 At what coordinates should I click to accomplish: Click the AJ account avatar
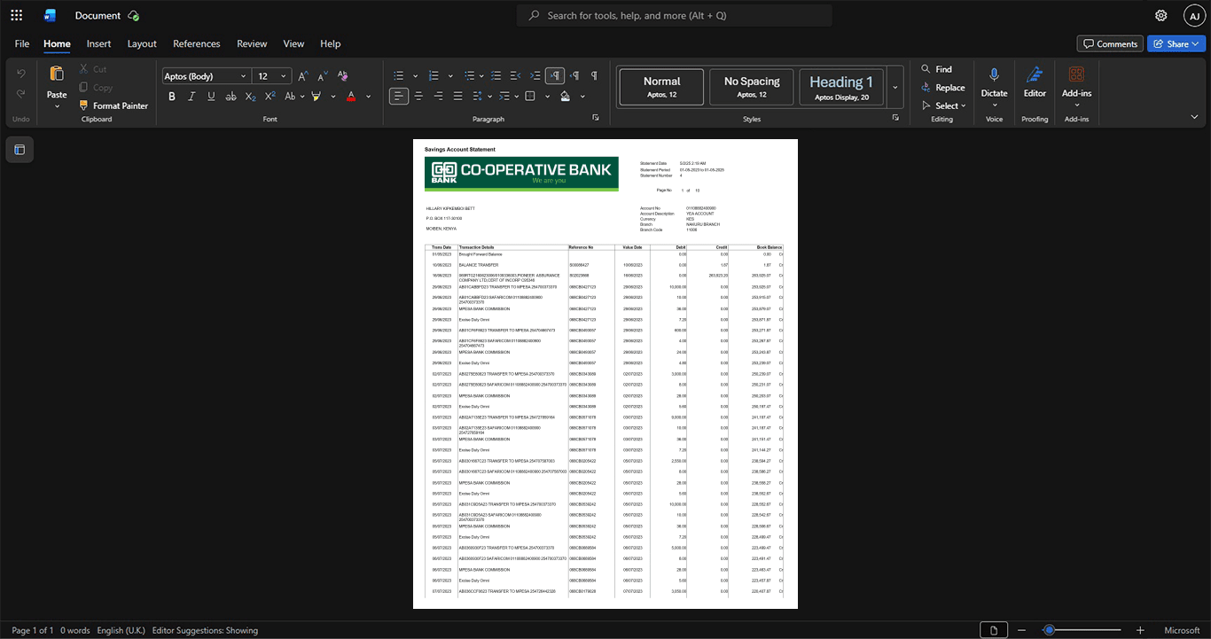coord(1194,15)
